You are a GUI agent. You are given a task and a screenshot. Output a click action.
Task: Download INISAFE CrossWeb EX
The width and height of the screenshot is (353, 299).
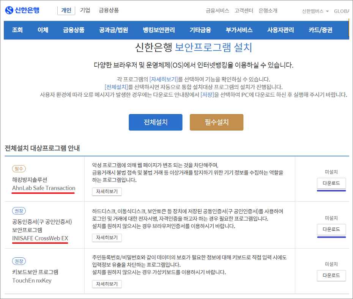tap(331, 229)
